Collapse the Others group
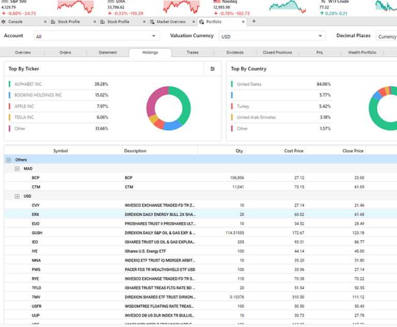This screenshot has width=397, height=327. 8,160
